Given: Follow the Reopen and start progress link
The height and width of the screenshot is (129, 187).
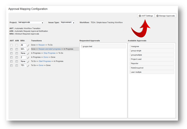Looking at the screenshot, I should point(50,49).
